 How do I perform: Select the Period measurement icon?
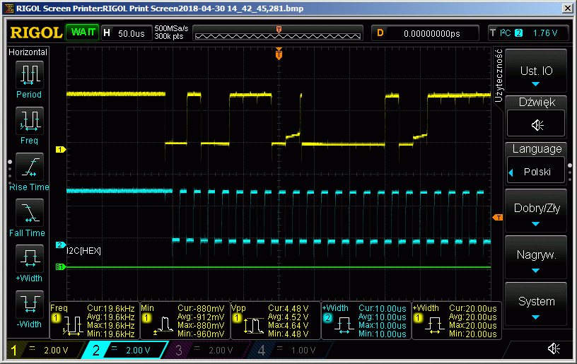(x=30, y=75)
